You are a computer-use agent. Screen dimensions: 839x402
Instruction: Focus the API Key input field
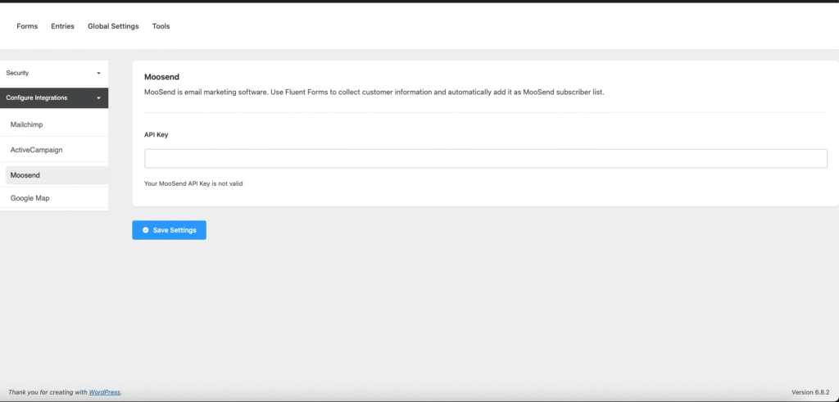click(485, 159)
